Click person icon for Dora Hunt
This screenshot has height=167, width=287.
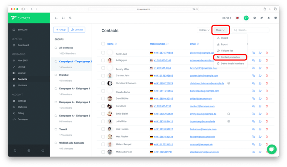(x=260, y=106)
